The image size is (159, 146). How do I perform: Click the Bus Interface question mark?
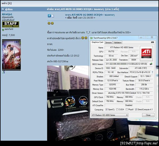tap(152, 72)
